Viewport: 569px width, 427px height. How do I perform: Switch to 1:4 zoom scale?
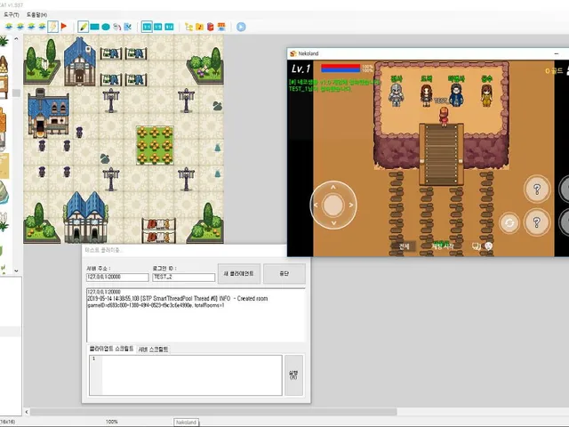tap(169, 27)
